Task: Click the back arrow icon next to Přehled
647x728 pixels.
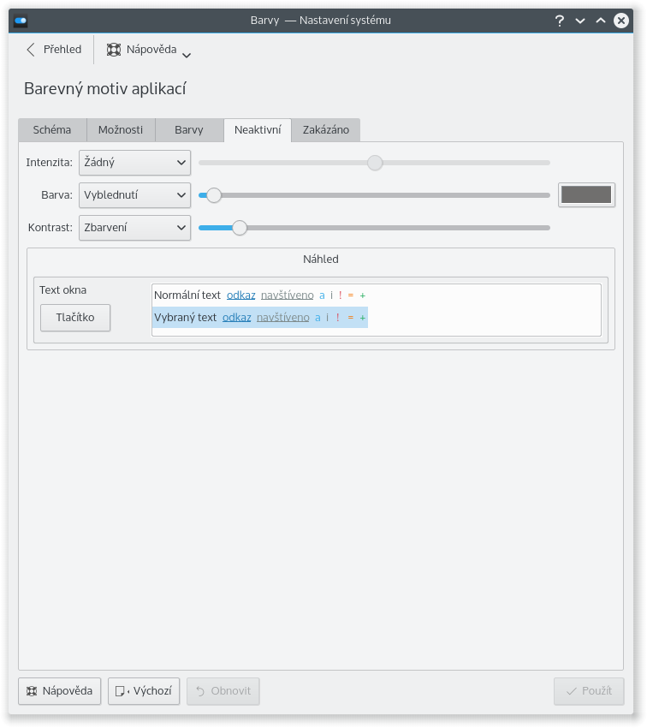Action: (31, 49)
